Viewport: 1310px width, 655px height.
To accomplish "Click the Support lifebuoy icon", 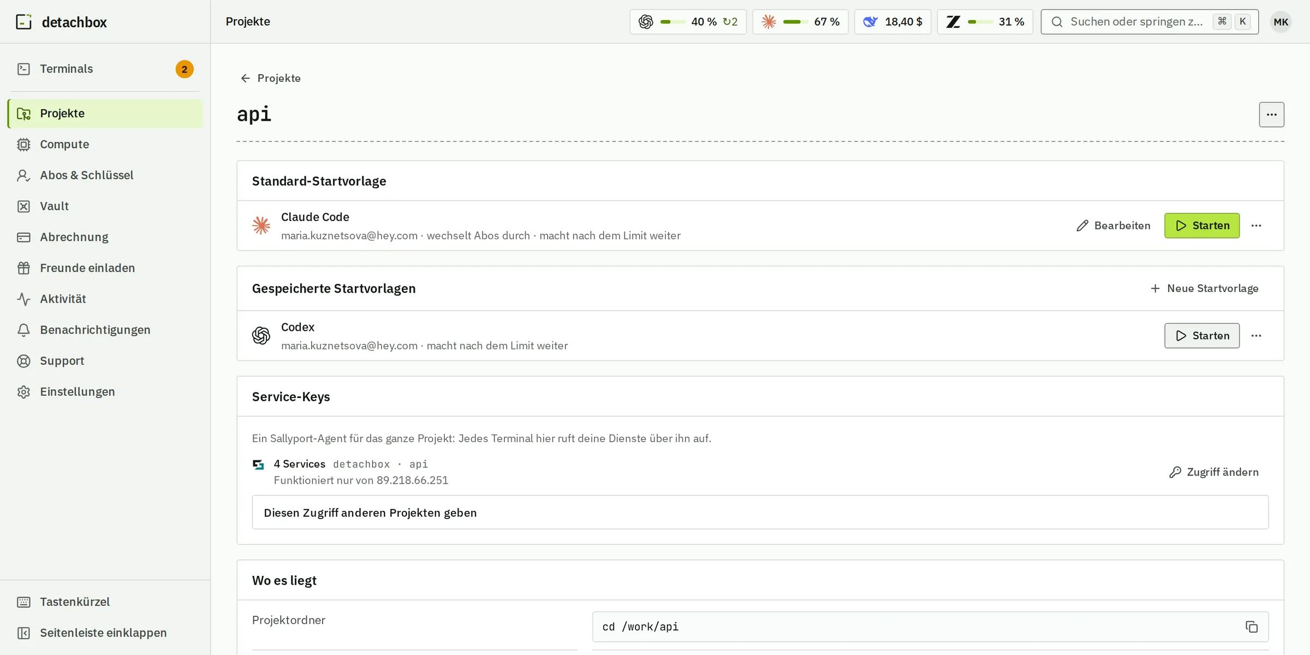I will (x=23, y=361).
